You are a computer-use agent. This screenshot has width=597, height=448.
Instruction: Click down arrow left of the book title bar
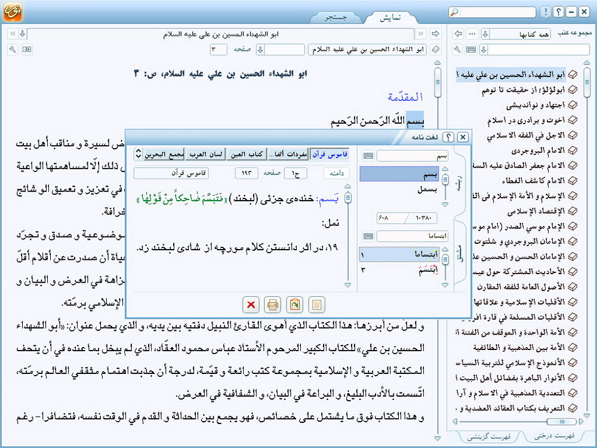click(x=23, y=34)
